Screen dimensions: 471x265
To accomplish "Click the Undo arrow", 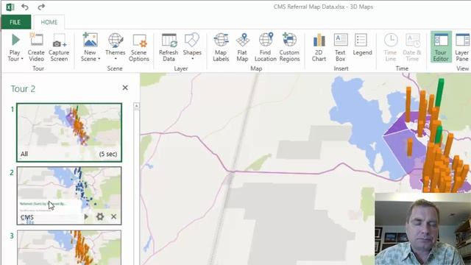I will tap(25, 7).
